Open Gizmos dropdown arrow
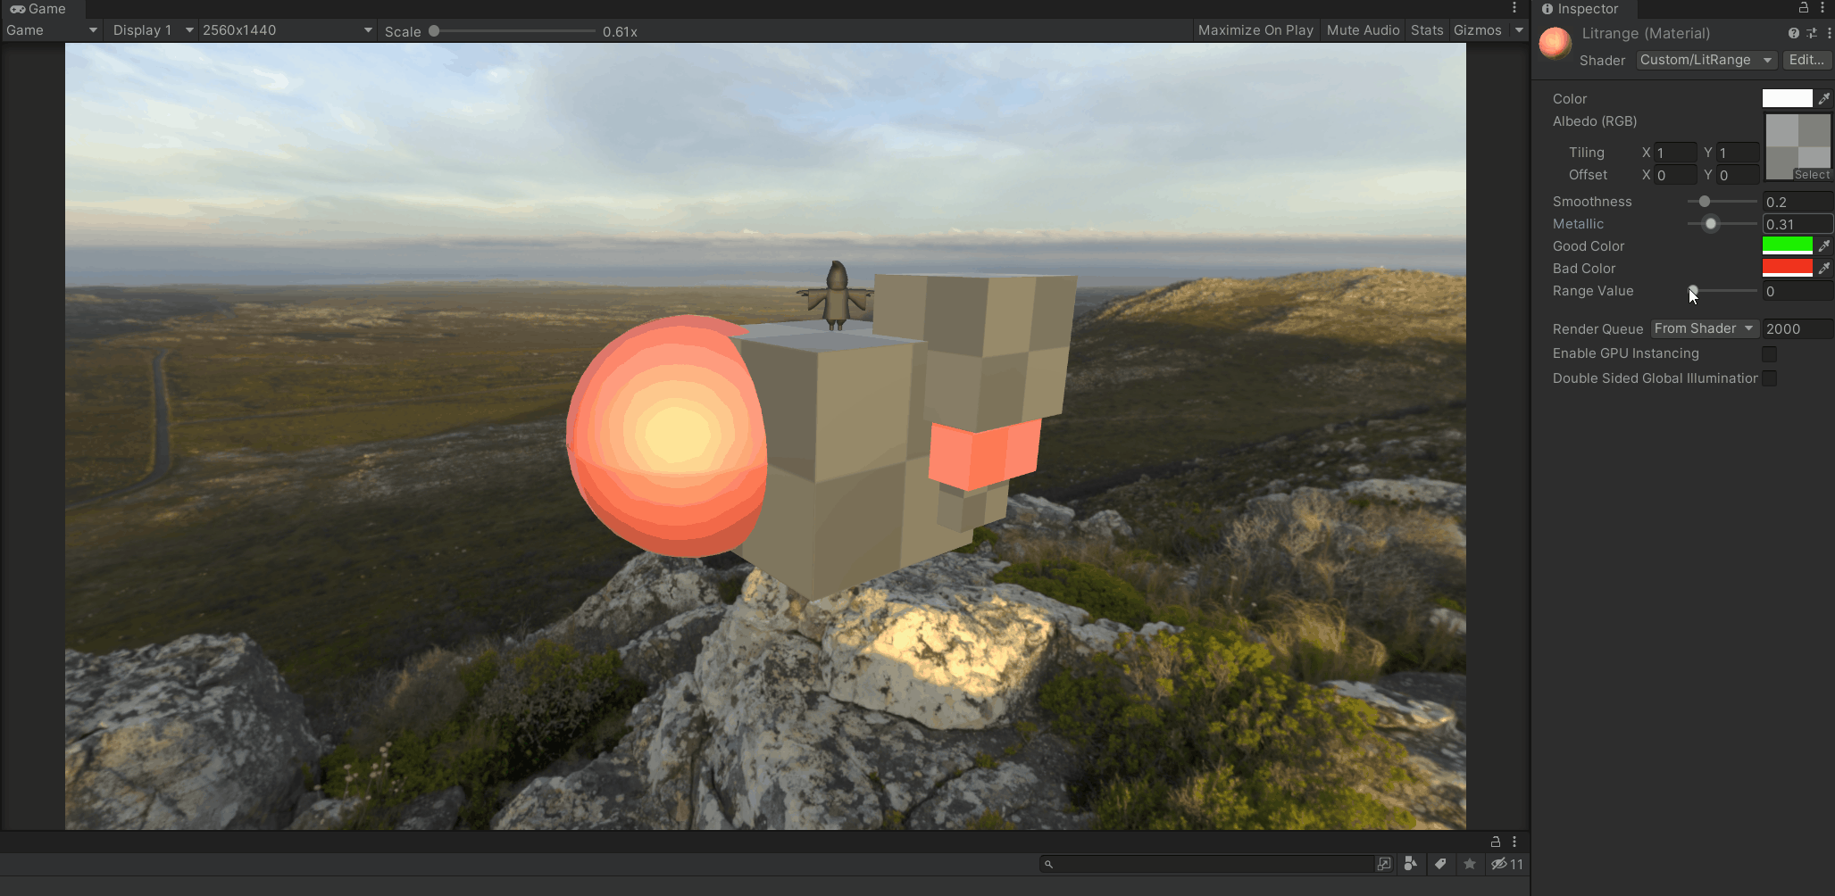Screen dimensions: 1835x896 pos(1519,30)
